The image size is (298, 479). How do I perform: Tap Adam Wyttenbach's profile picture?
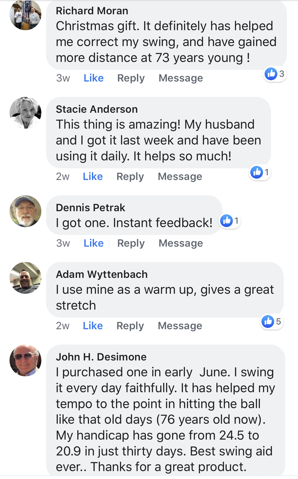tap(25, 278)
